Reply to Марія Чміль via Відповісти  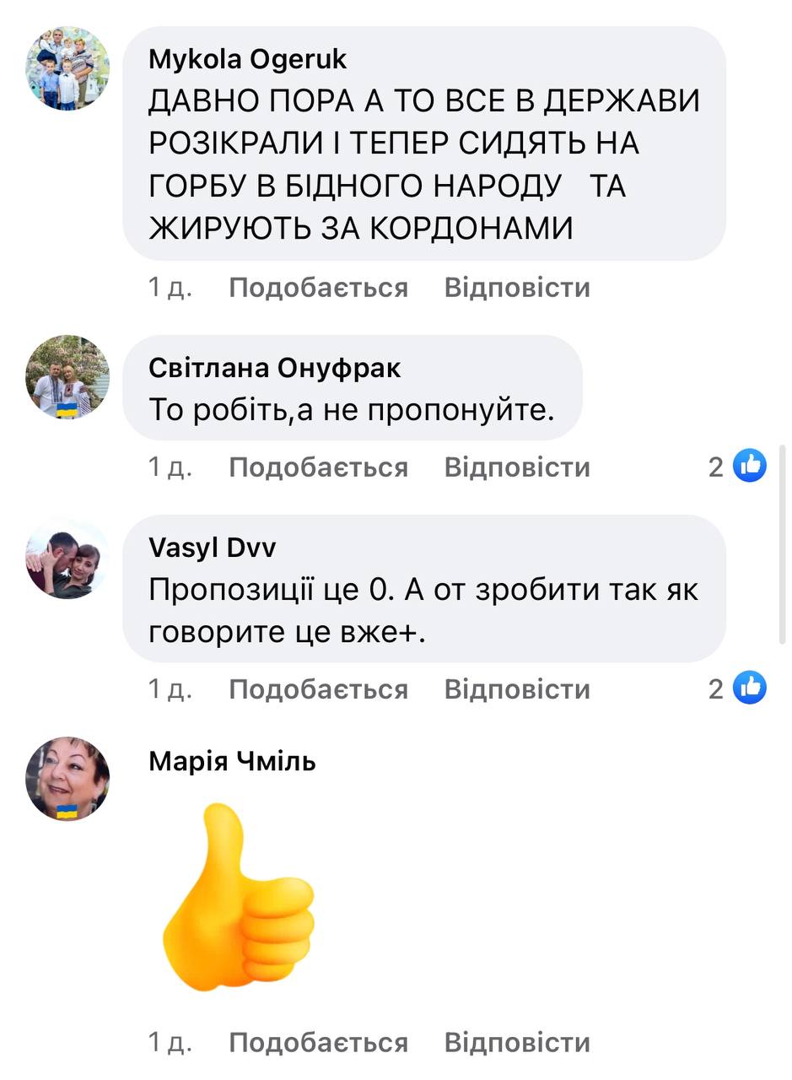[x=517, y=1042]
